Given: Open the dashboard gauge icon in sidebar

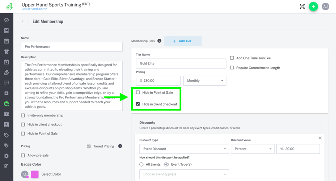Looking at the screenshot, I should click(x=6, y=20).
